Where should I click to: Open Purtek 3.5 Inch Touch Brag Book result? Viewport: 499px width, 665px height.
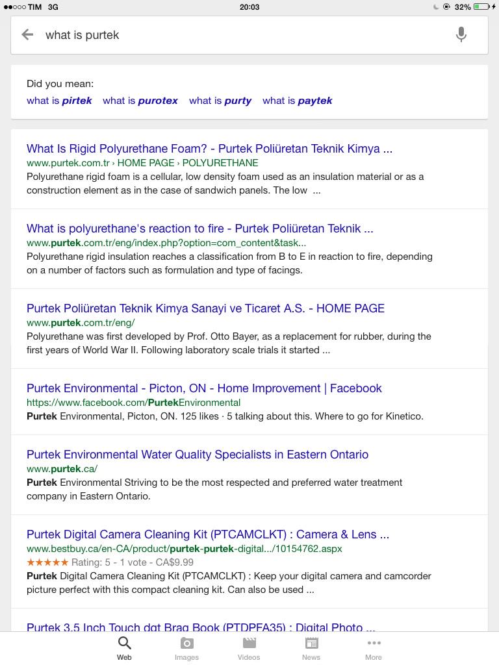tap(201, 627)
